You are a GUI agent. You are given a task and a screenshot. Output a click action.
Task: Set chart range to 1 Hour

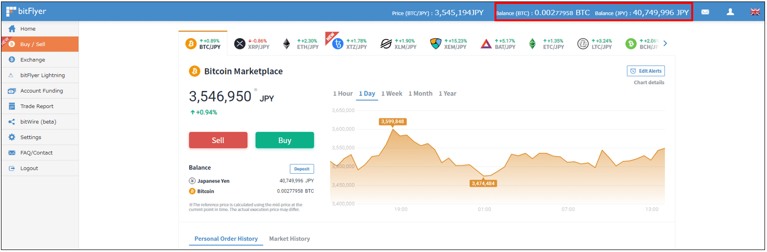(343, 94)
